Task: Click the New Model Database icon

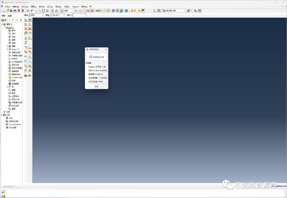Action: 3,11
